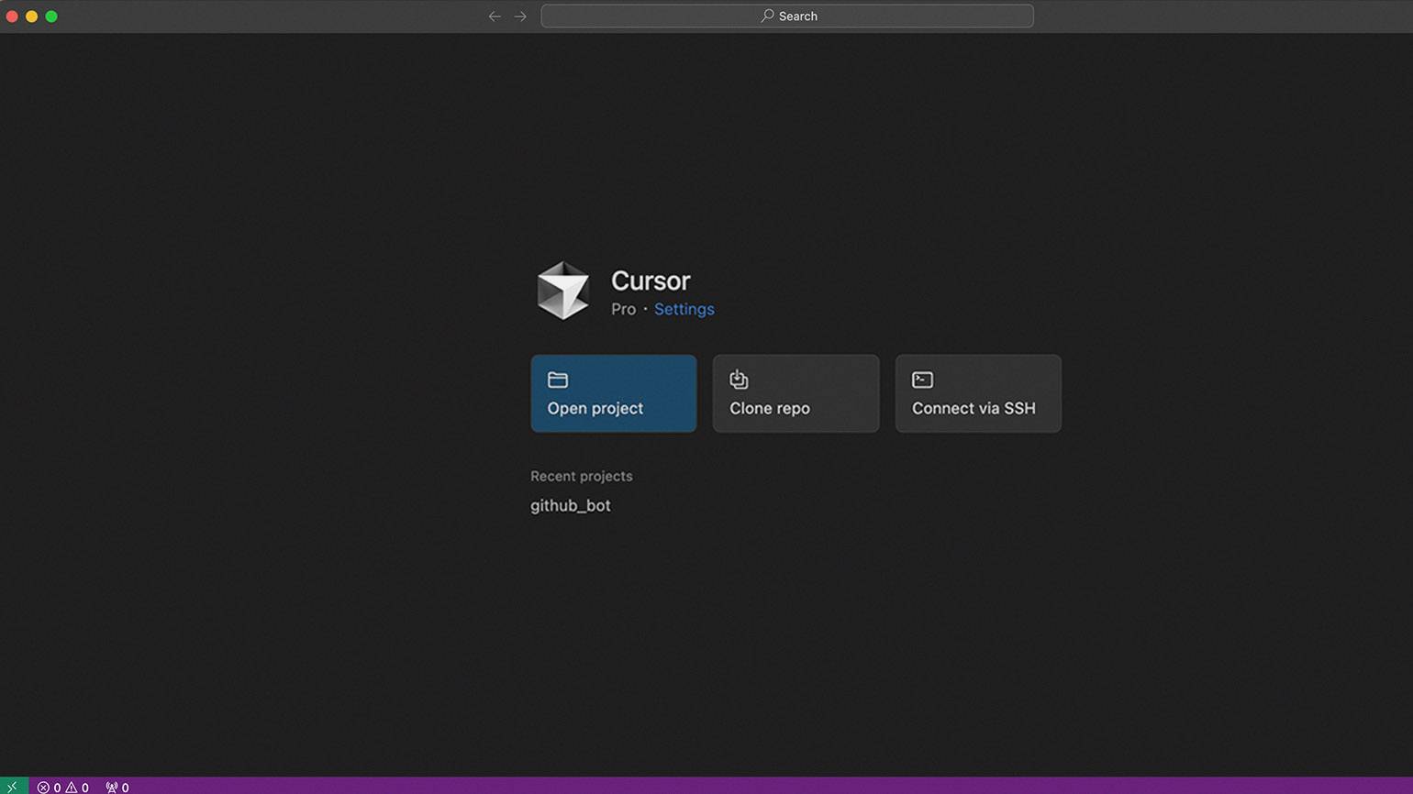Open the github_bot recent project
Screen dimensions: 1413x794
tap(571, 505)
